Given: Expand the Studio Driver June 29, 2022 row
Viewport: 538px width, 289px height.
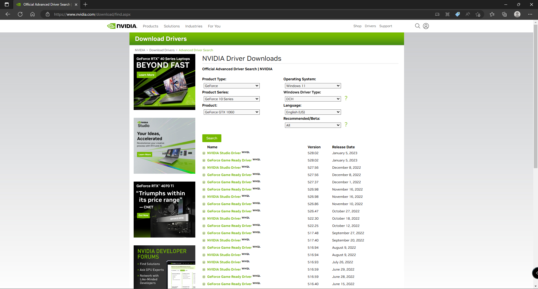Looking at the screenshot, I should pos(204,270).
